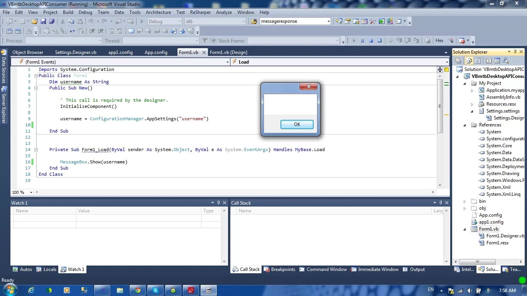The height and width of the screenshot is (296, 527).
Task: Switch to Settings.Designer.vb tab
Action: [76, 52]
